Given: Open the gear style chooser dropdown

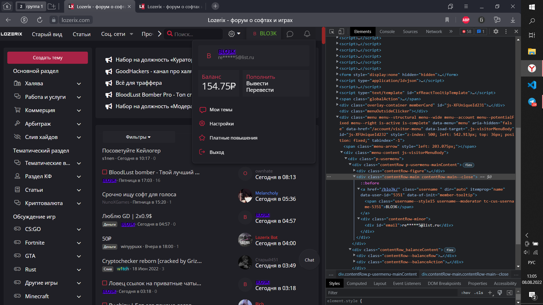Looking at the screenshot, I should [234, 34].
